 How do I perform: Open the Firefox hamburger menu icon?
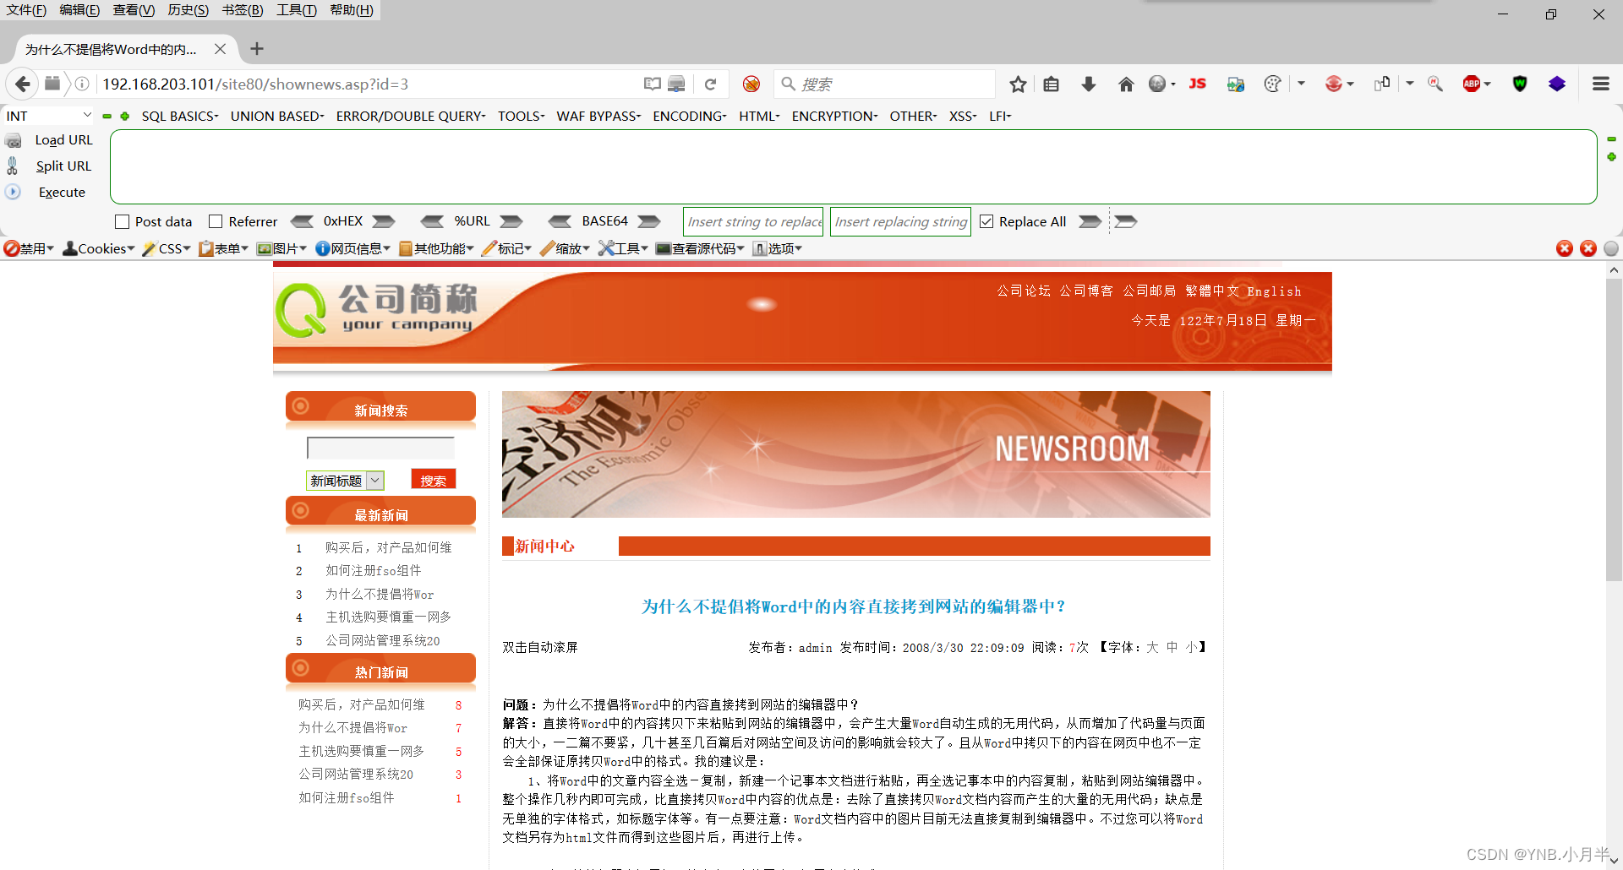tap(1602, 84)
